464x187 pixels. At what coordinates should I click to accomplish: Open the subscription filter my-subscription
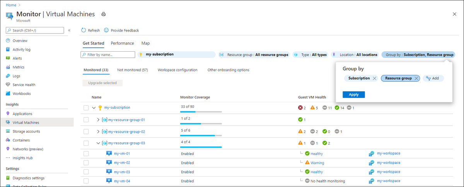pos(177,54)
